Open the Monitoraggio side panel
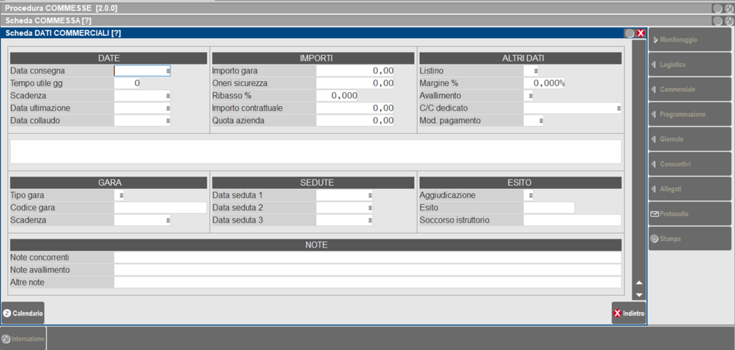 689,40
